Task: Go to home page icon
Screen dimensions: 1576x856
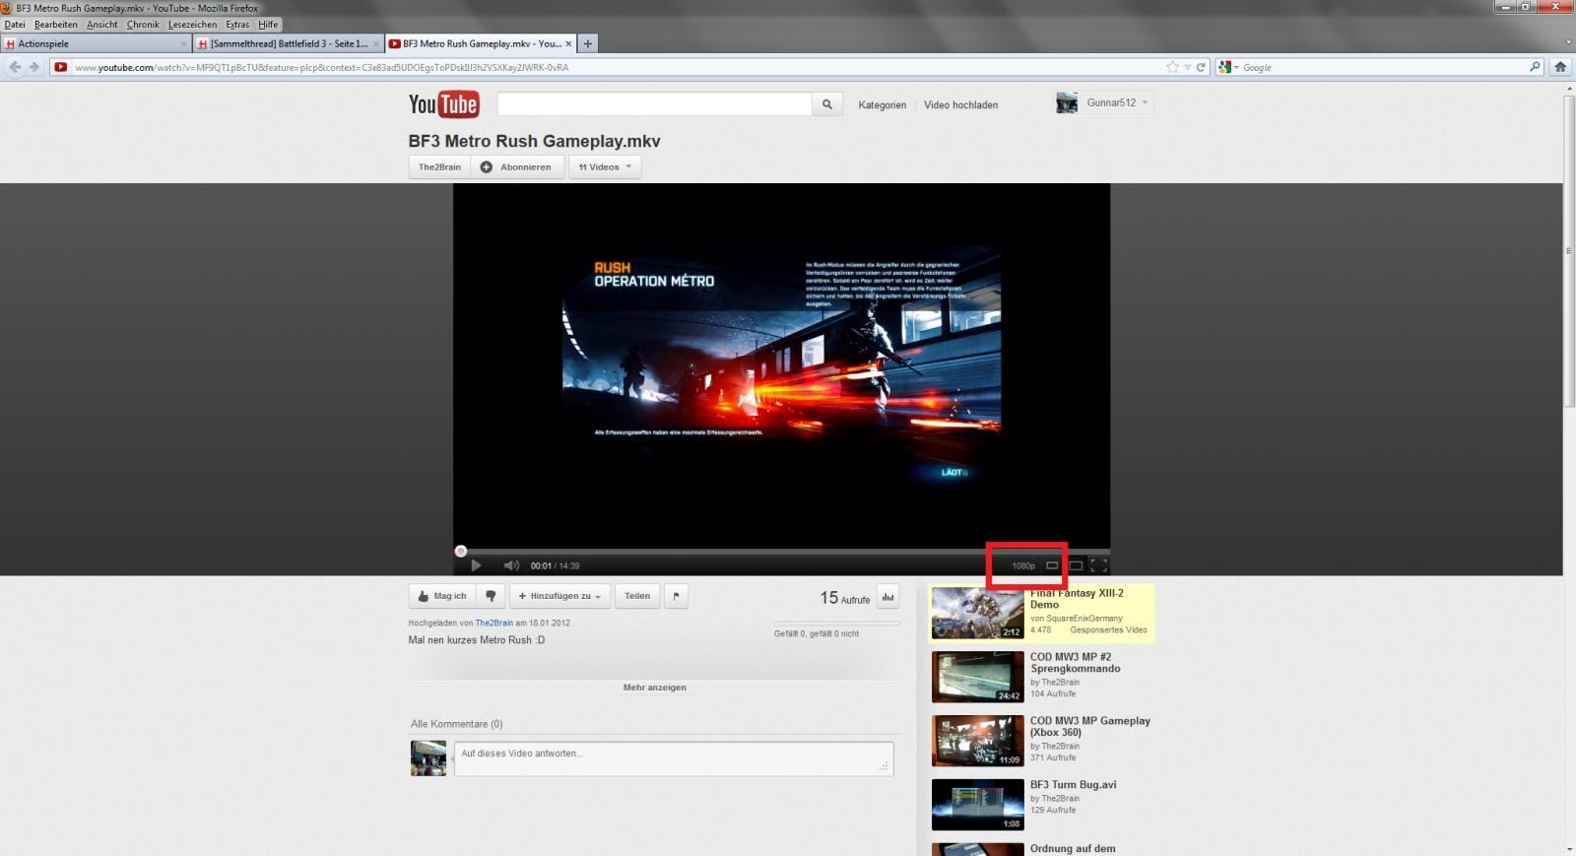Action: tap(1560, 67)
